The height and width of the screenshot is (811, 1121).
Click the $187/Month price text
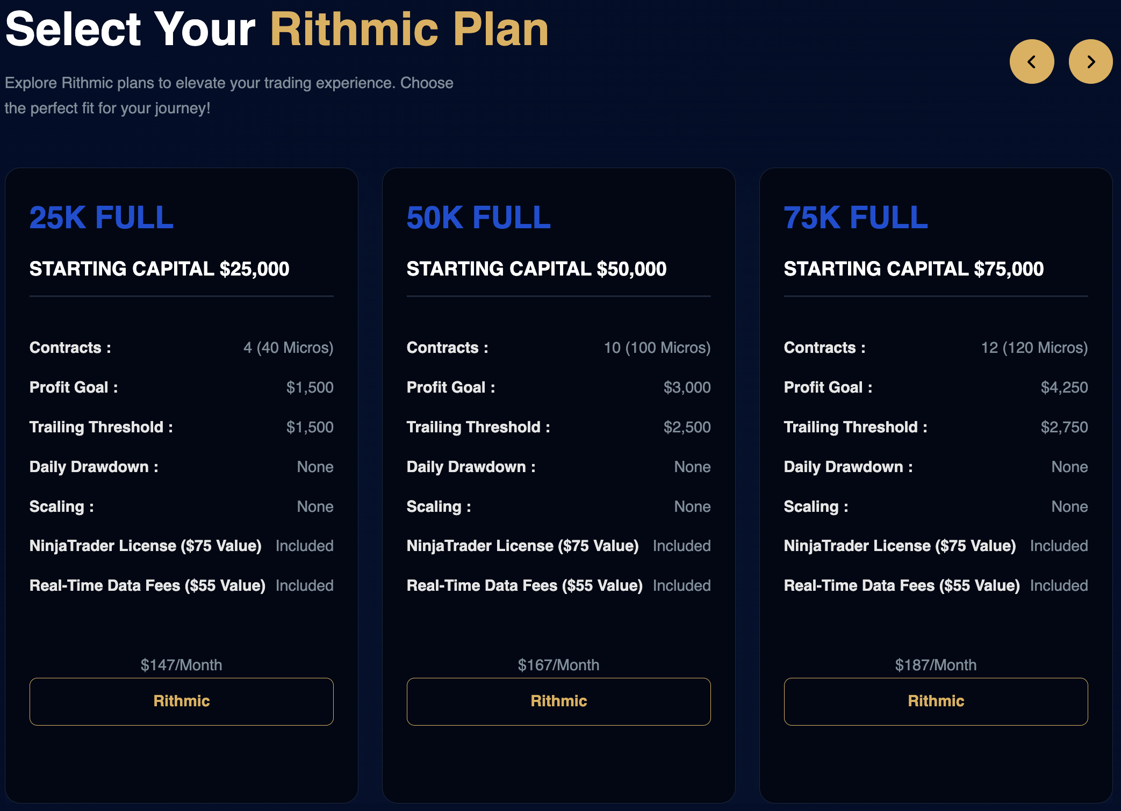tap(936, 665)
